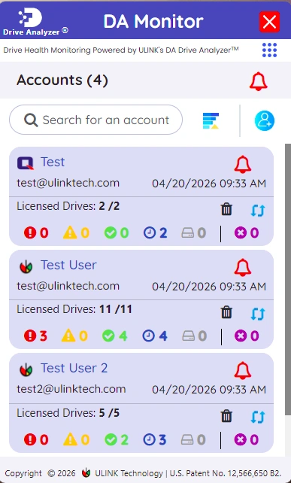Viewport: 291px width, 483px height.
Task: Click the Test User account's bell icon
Action: pyautogui.click(x=243, y=267)
